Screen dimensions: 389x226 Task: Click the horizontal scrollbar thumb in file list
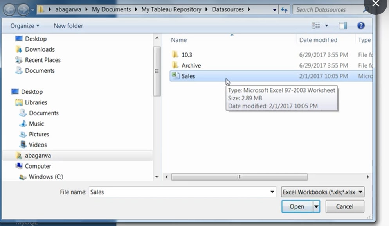pos(239,177)
